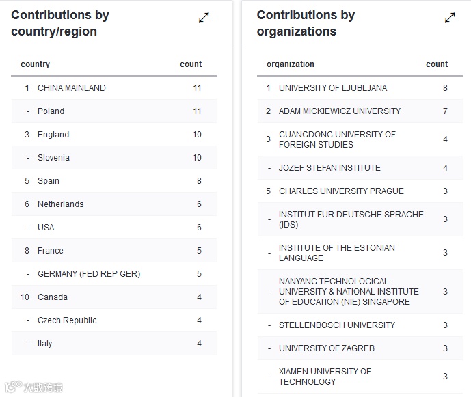471x397 pixels.
Task: Expand the Contributions by organizations panel
Action: click(x=450, y=18)
